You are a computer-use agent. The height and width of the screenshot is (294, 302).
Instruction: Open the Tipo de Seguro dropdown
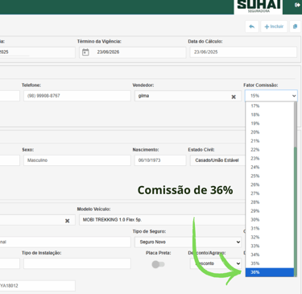(188, 242)
